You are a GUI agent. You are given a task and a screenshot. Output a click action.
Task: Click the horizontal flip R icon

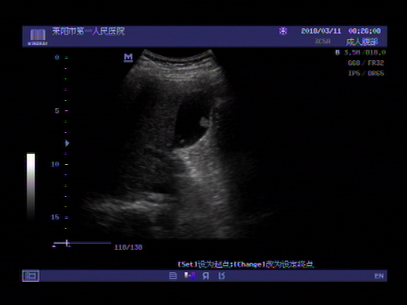coord(206,276)
